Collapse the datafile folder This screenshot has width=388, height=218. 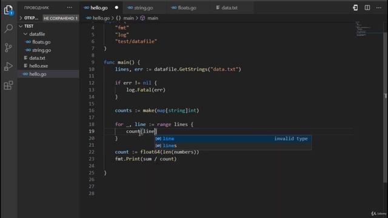point(25,34)
